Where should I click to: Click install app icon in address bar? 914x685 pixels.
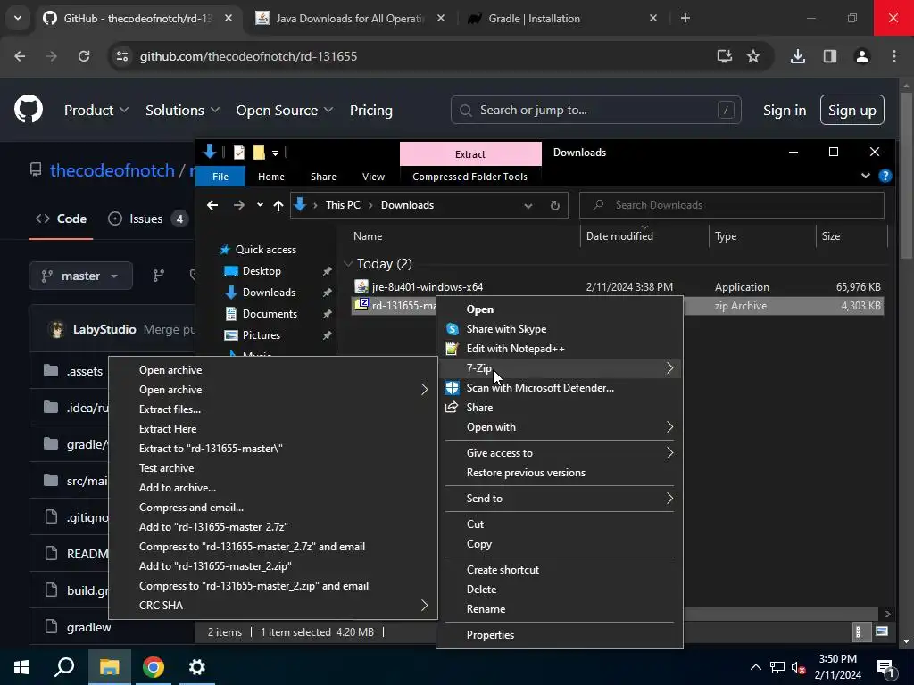tap(724, 56)
